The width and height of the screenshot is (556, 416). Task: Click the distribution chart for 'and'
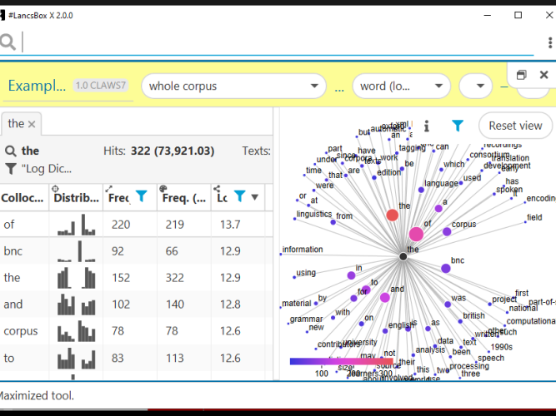coord(76,305)
